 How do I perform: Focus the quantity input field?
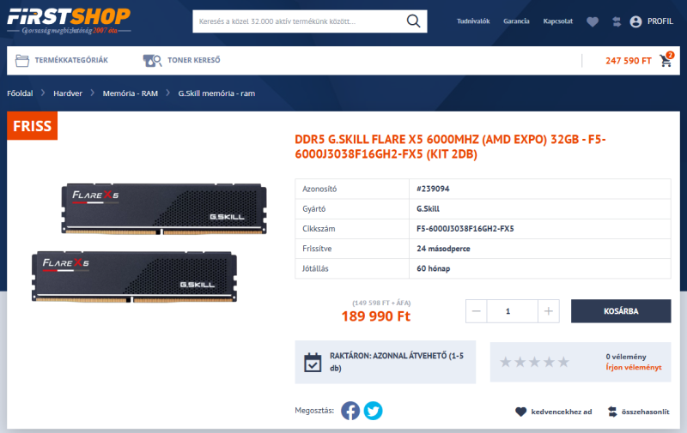click(512, 311)
